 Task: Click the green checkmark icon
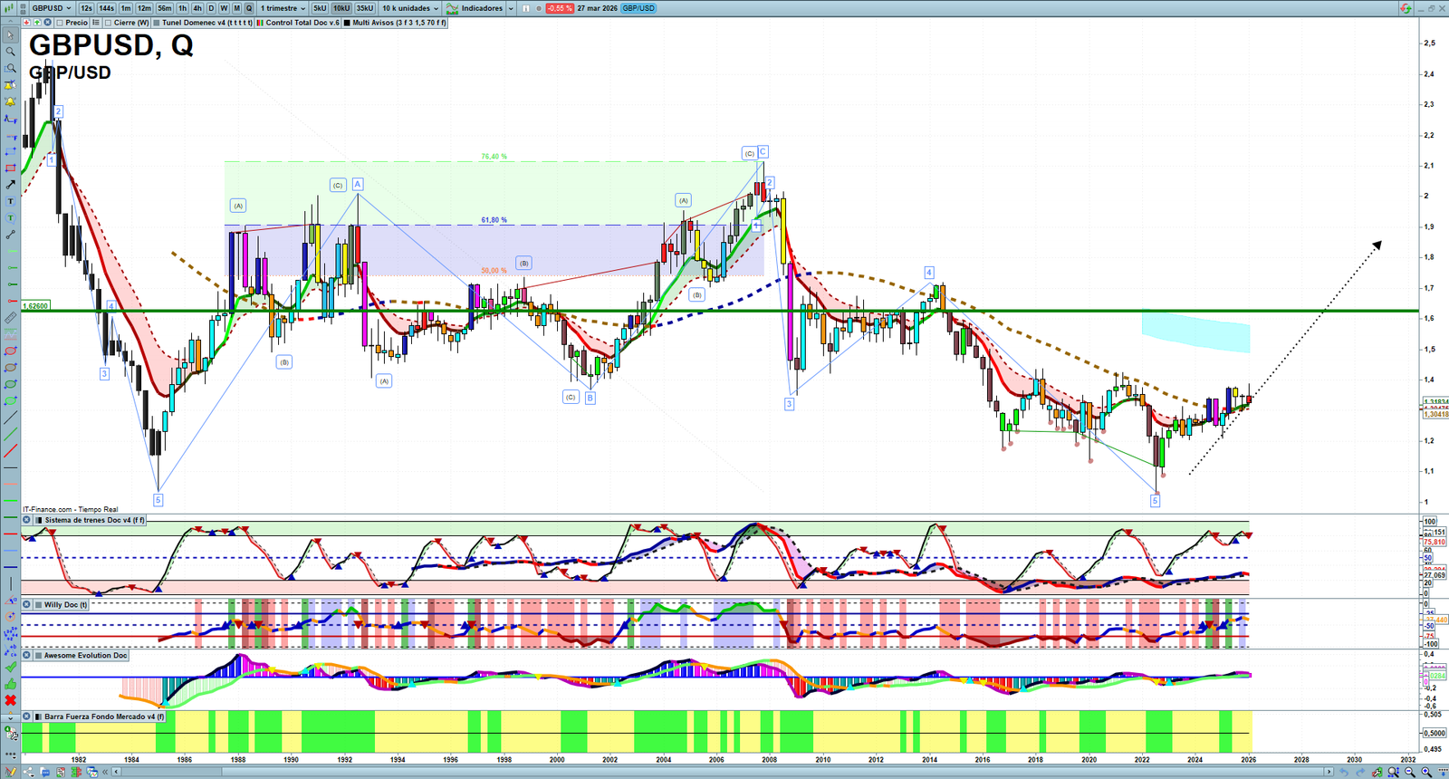click(x=10, y=667)
